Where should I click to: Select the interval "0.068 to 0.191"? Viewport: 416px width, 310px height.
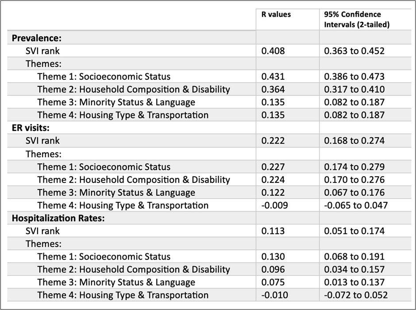[x=354, y=256]
